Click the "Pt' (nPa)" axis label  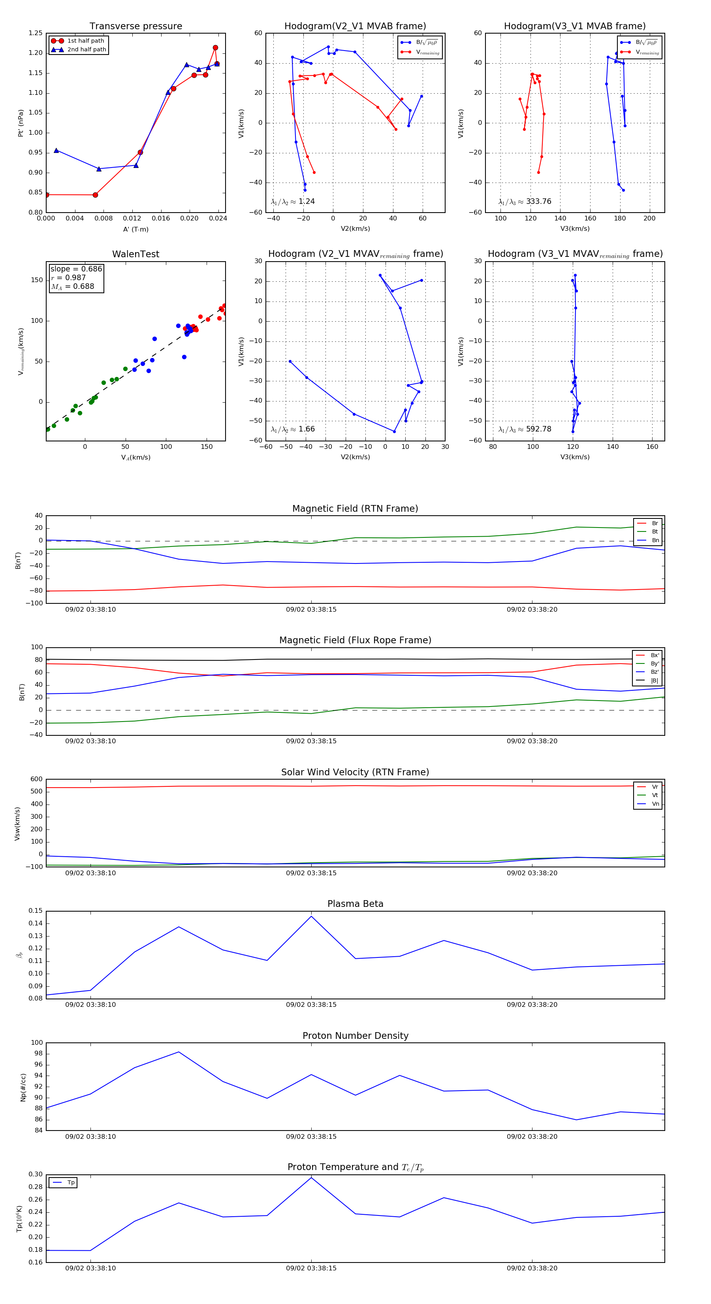click(x=21, y=123)
